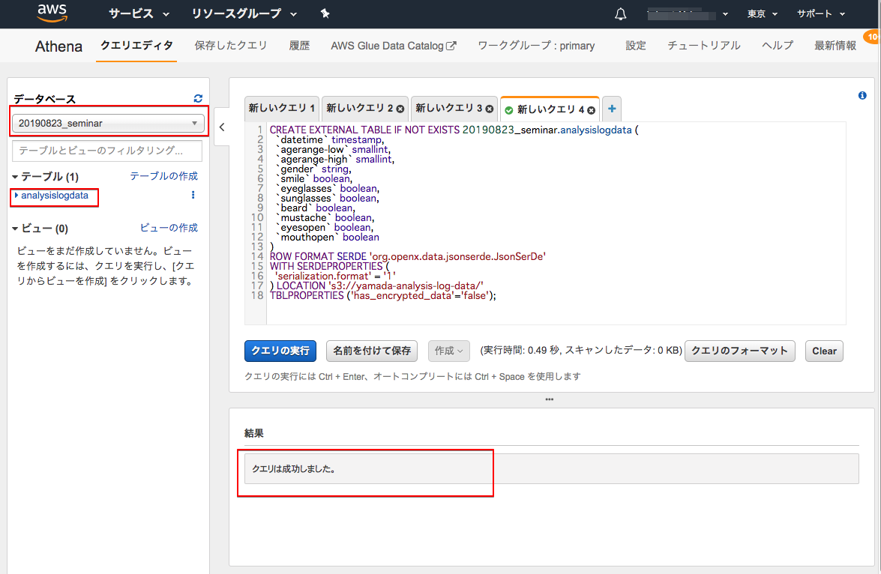Screen dimensions: 881x574
Task: Add a new query tab with plus
Action: point(612,109)
